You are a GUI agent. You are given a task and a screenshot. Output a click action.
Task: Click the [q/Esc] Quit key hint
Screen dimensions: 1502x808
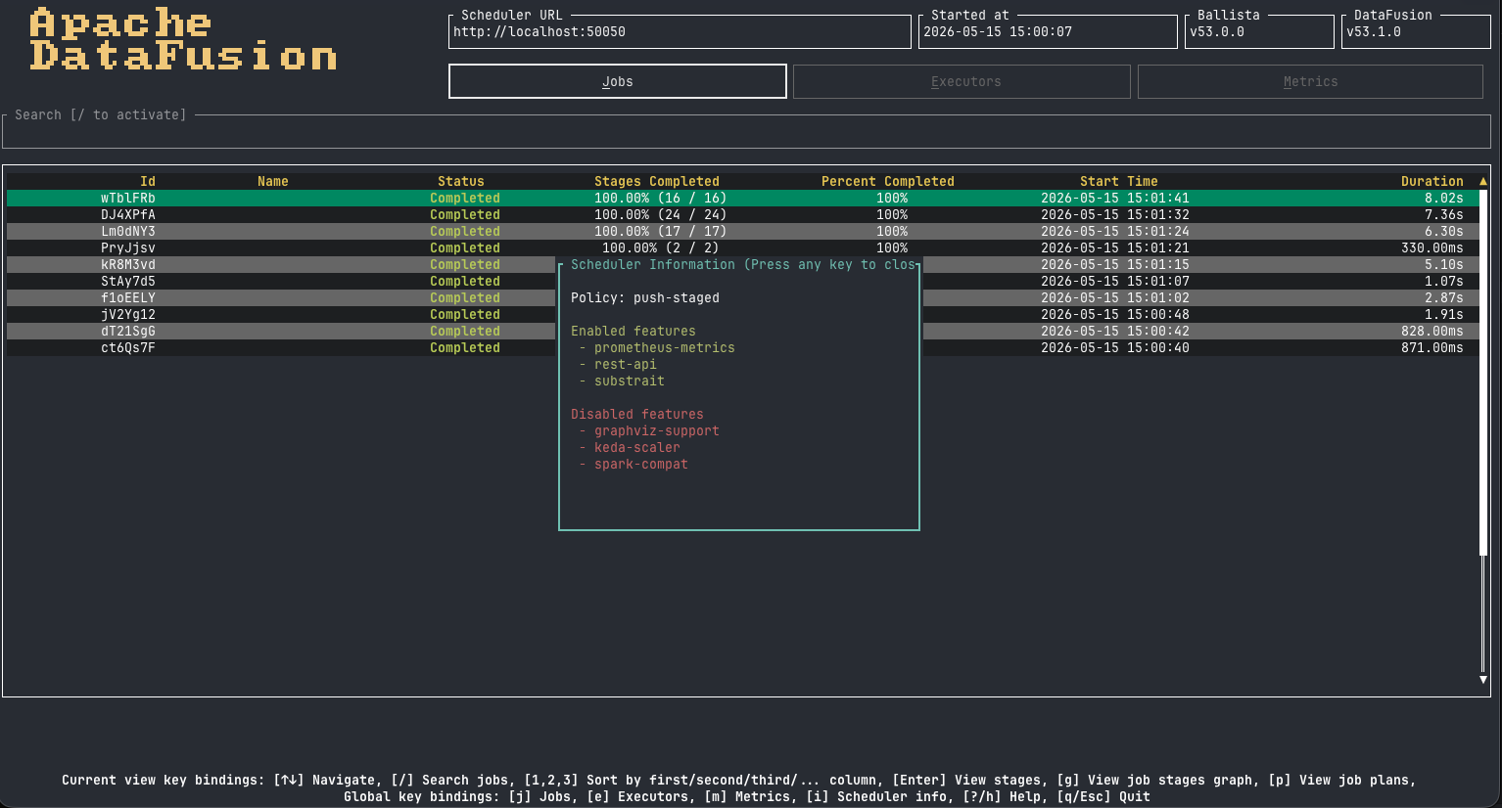(x=1103, y=796)
